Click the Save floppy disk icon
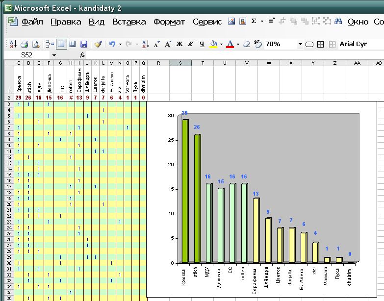This screenshot has height=301, width=384. pyautogui.click(x=83, y=44)
